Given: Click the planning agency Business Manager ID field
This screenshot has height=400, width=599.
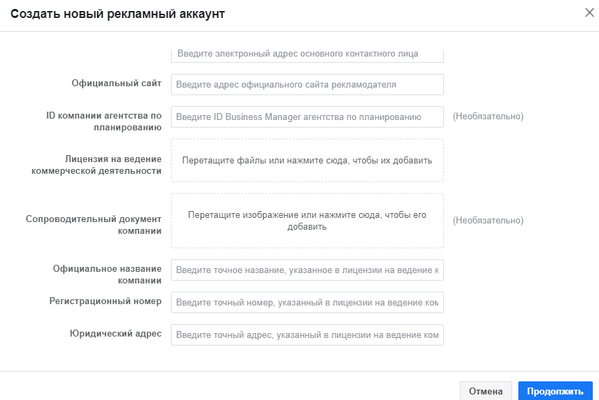Looking at the screenshot, I should pyautogui.click(x=307, y=117).
